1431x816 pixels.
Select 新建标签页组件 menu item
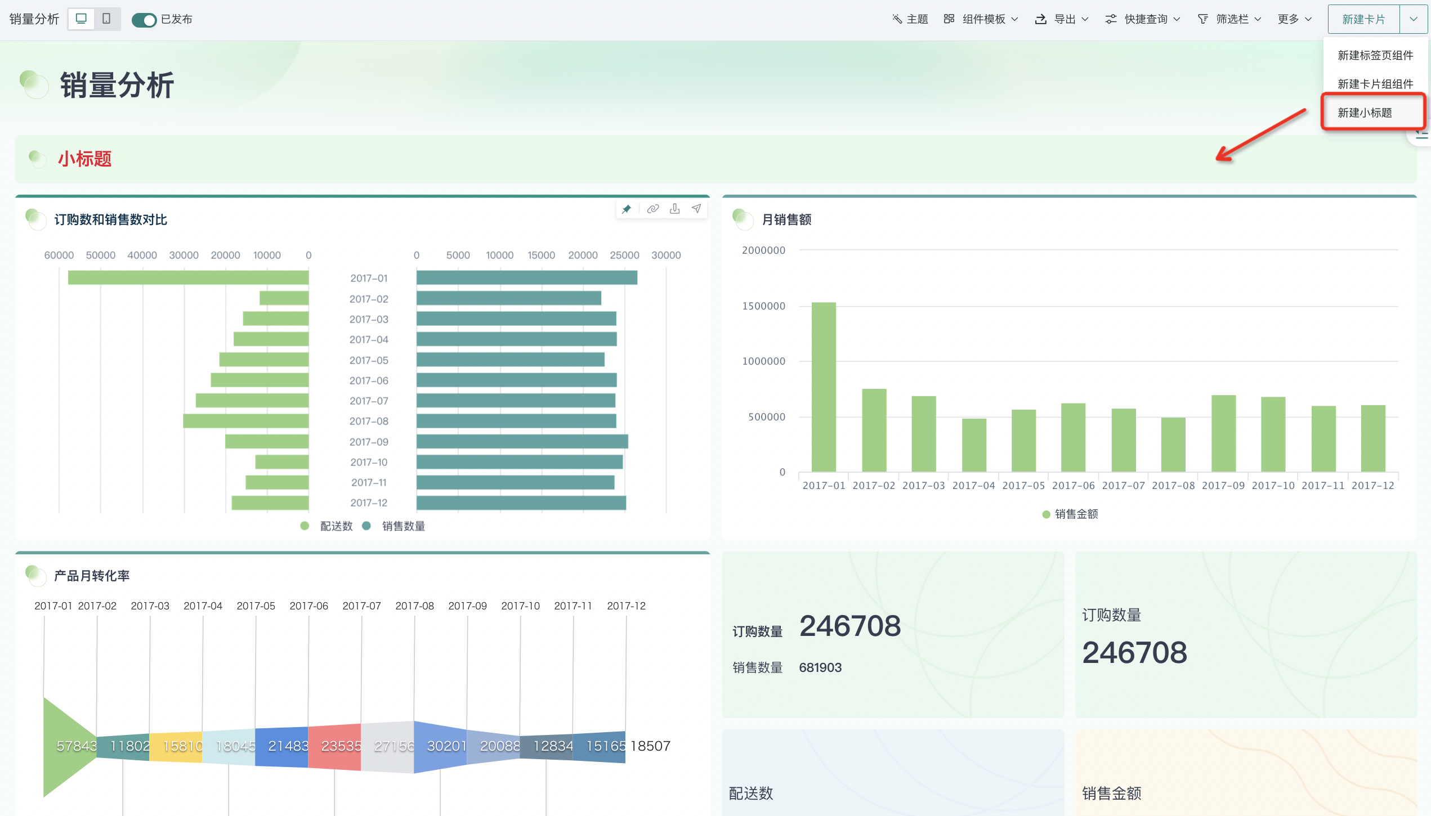[x=1375, y=55]
